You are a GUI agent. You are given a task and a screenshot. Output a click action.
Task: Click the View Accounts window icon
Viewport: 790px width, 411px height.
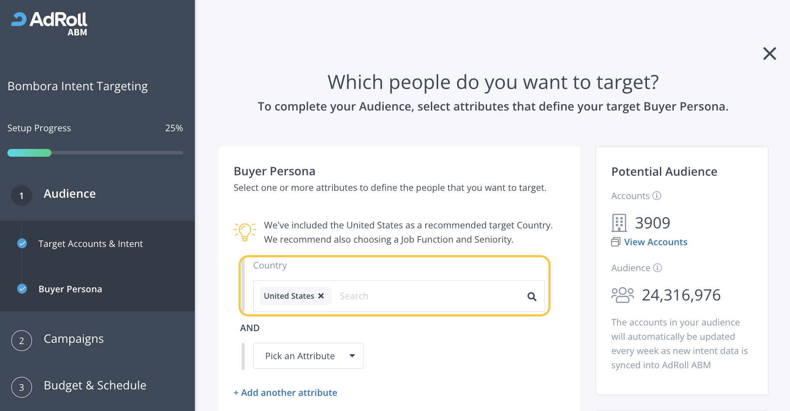pos(615,242)
